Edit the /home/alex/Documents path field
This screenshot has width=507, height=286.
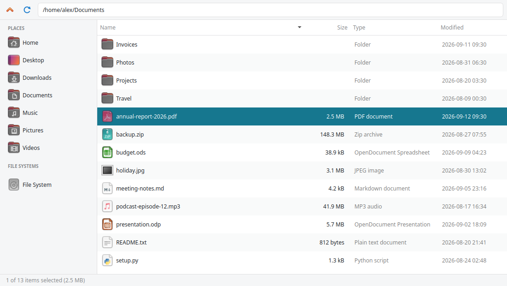[x=270, y=10]
